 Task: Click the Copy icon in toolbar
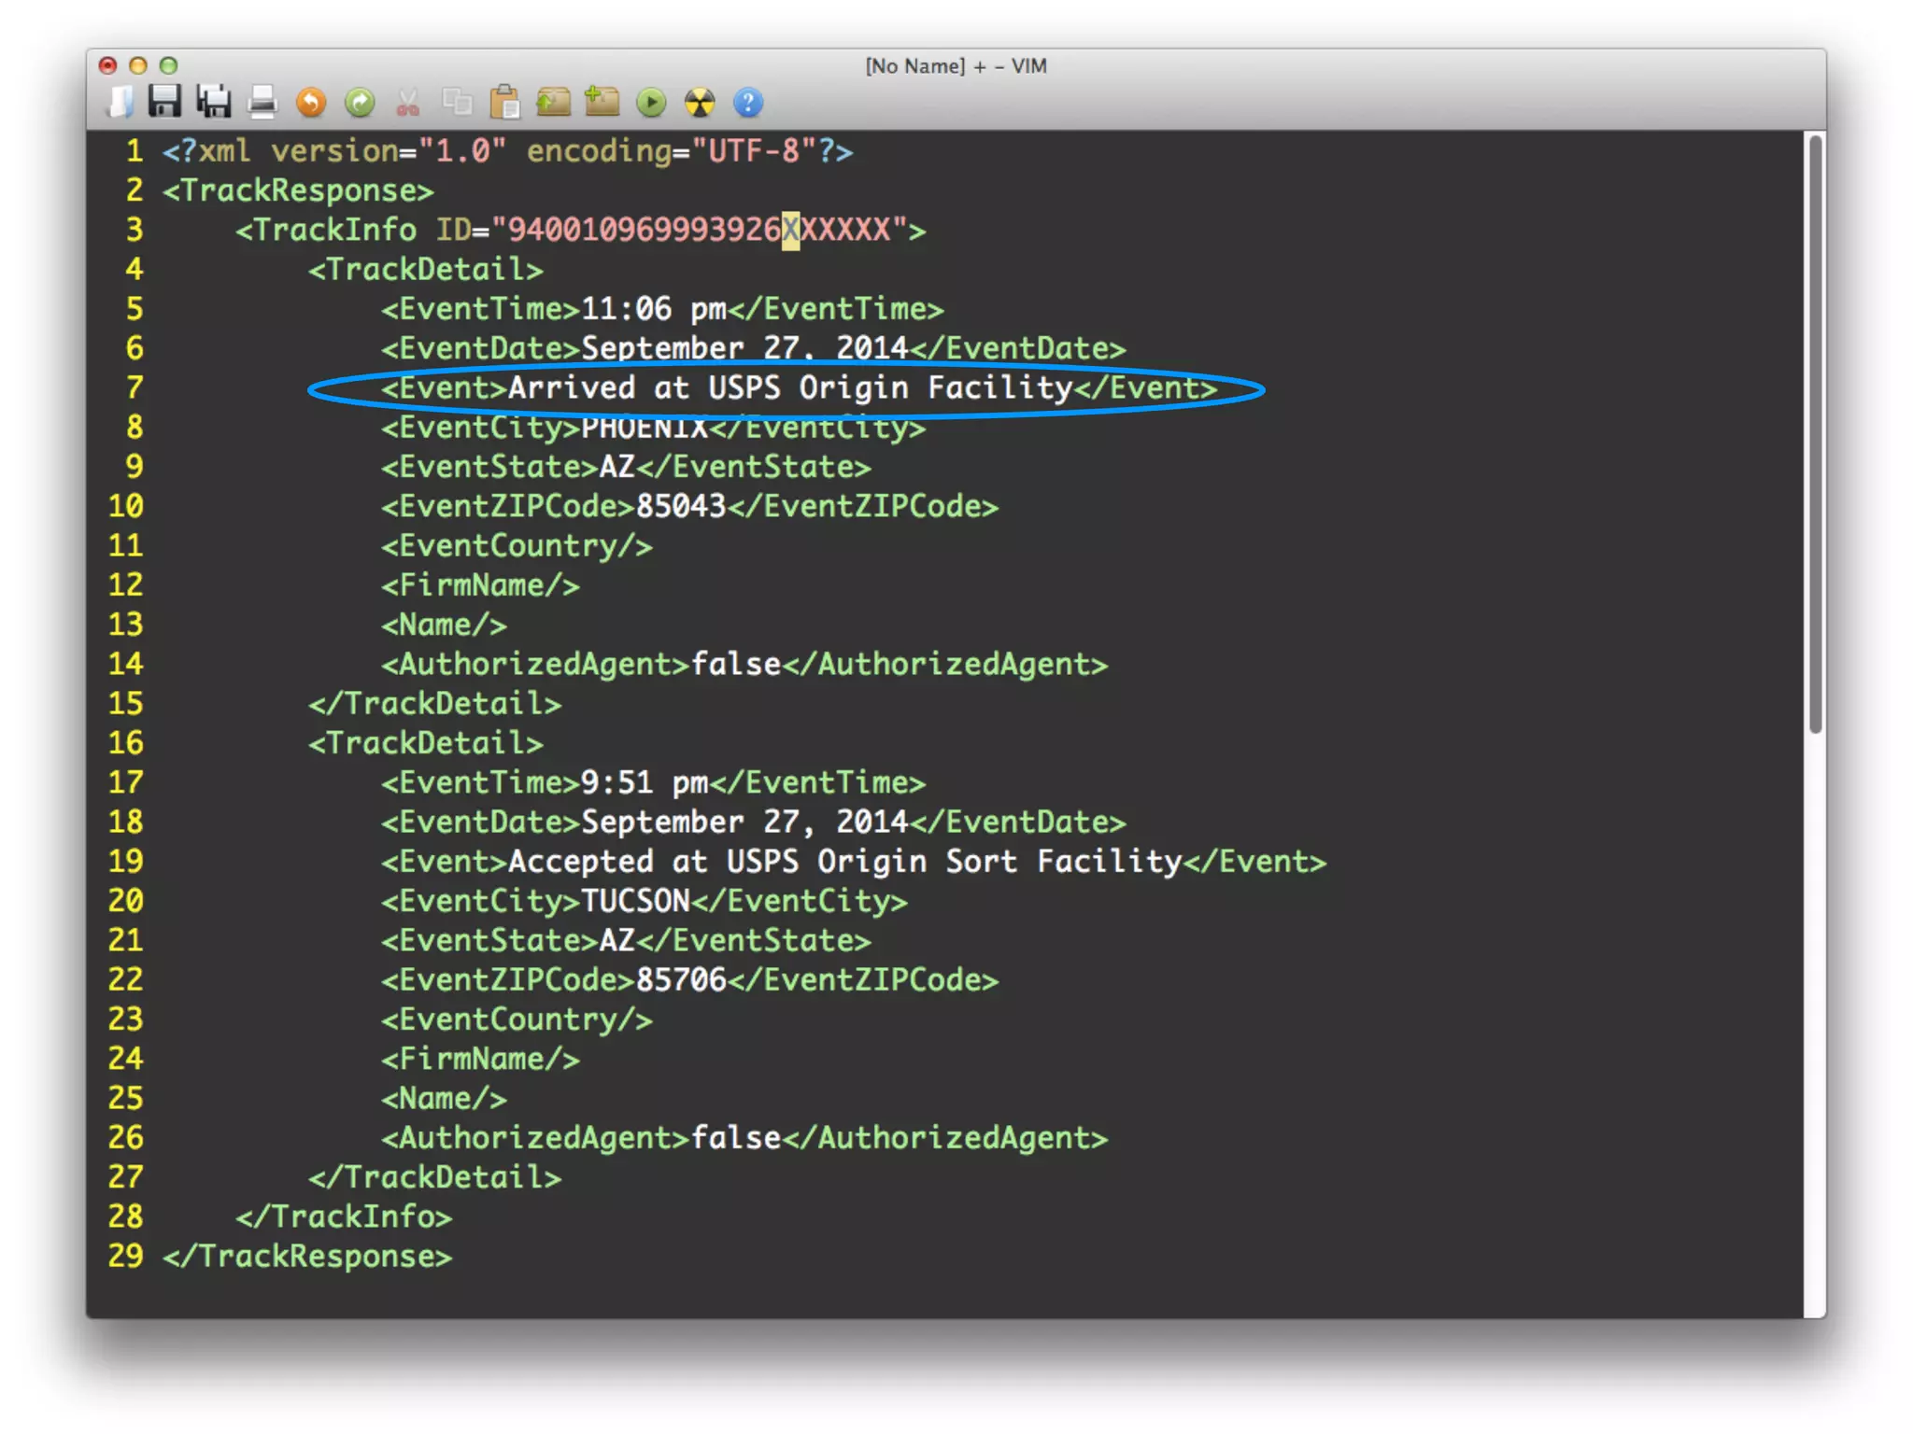coord(457,102)
